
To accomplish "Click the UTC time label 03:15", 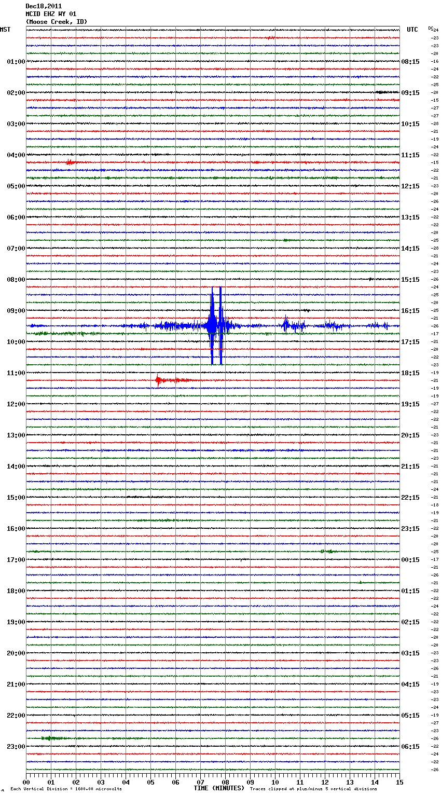I will 410,653.
